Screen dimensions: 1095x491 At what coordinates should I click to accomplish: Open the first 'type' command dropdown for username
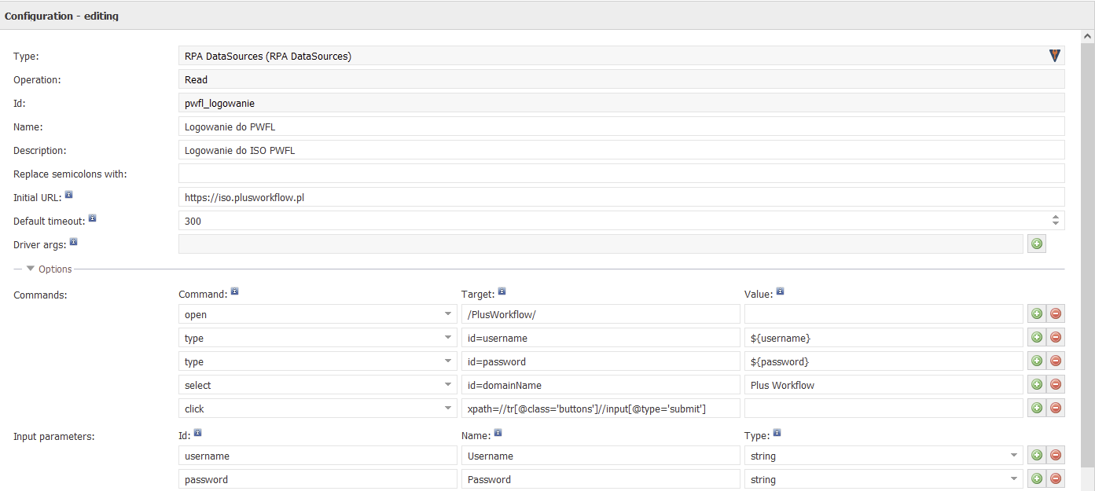[448, 338]
